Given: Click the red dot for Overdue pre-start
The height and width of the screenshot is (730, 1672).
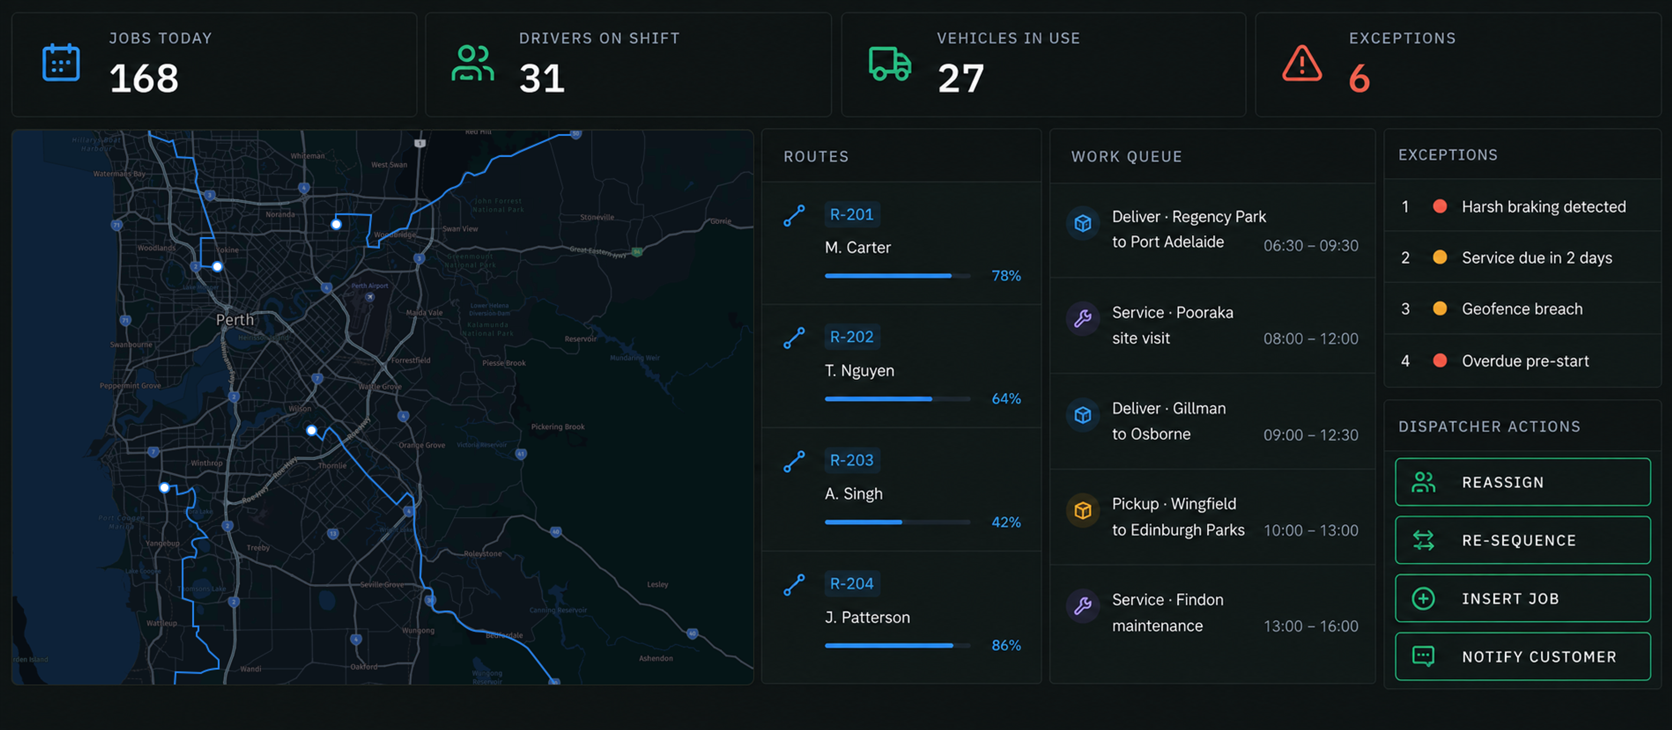Looking at the screenshot, I should coord(1439,360).
